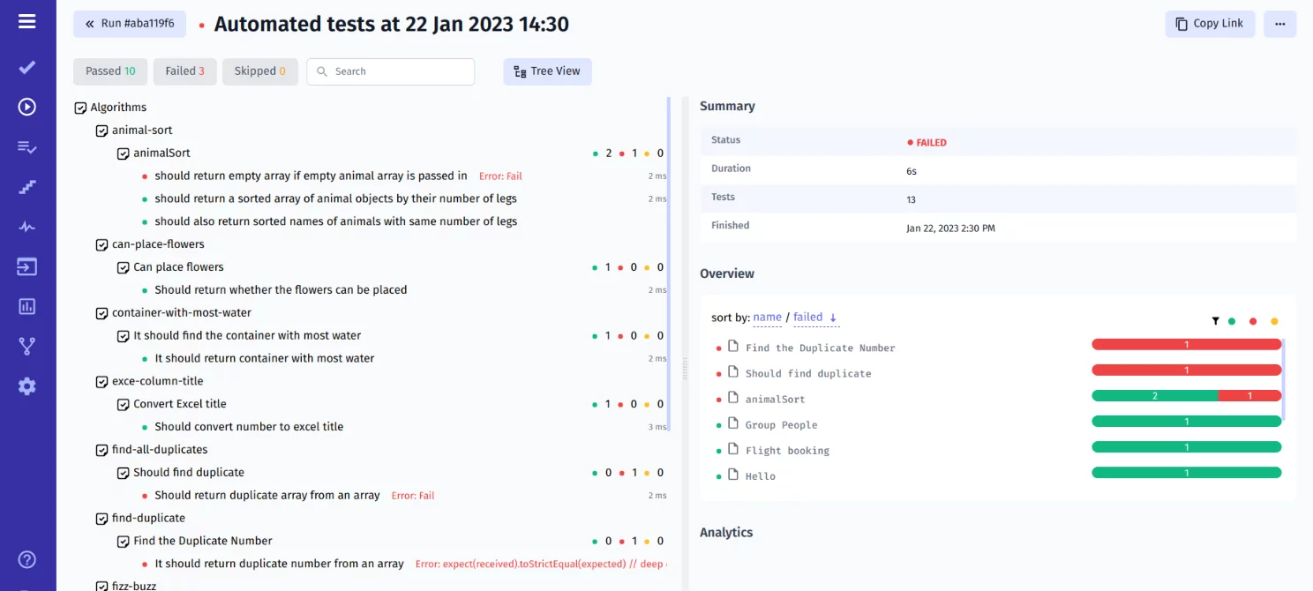Screen dimensions: 1313x591
Task: Toggle the green passed dot filter
Action: pos(1234,321)
